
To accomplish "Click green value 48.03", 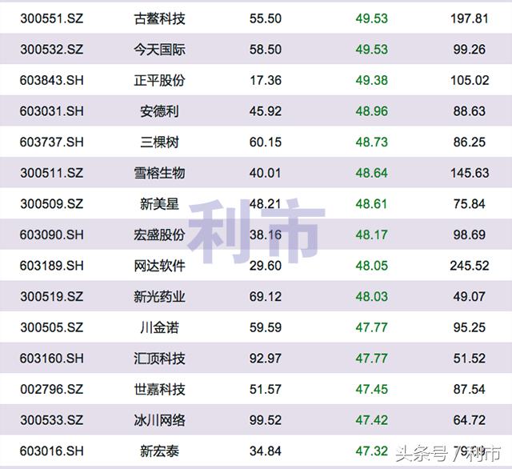I will click(x=371, y=297).
